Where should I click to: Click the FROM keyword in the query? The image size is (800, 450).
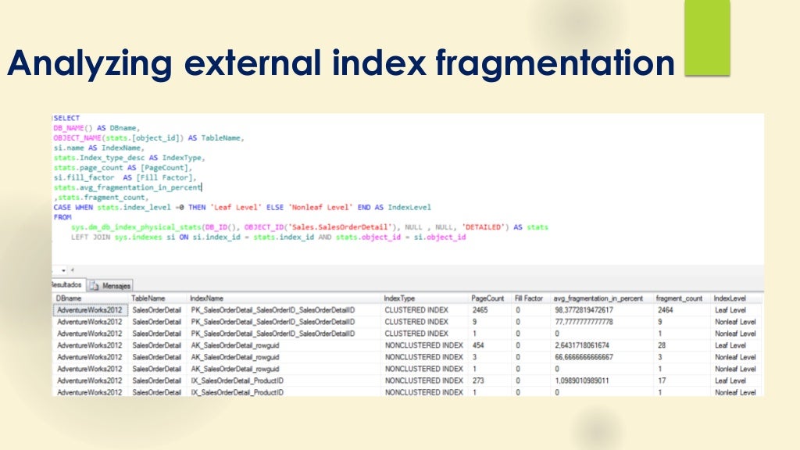(62, 217)
